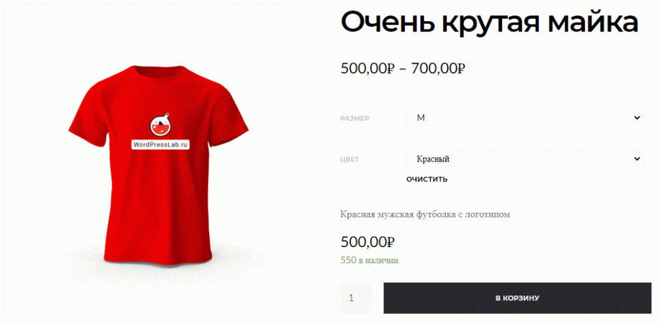Viewport: 659px width, 323px height.
Task: Click the green 550 в наличии stock text
Action: coord(369,261)
